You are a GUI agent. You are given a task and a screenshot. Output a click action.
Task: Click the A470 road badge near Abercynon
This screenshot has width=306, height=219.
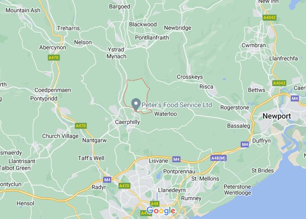point(54,58)
